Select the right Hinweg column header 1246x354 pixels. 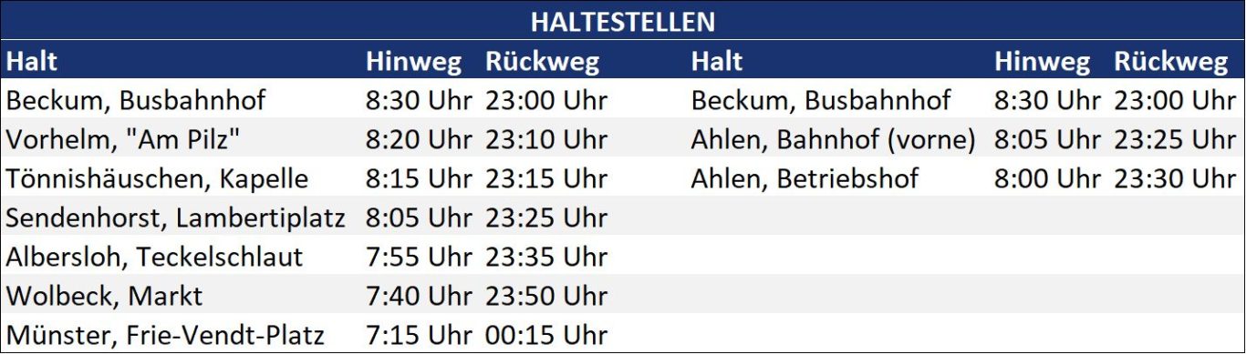click(1042, 62)
